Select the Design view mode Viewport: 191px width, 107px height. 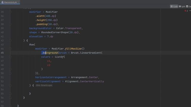point(188,7)
